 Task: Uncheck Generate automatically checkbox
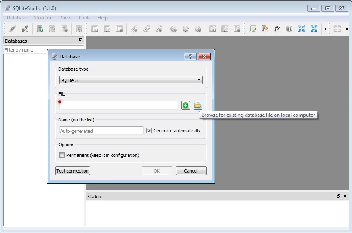click(149, 131)
